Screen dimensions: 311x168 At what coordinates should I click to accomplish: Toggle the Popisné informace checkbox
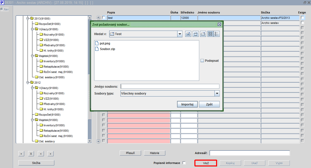184,163
